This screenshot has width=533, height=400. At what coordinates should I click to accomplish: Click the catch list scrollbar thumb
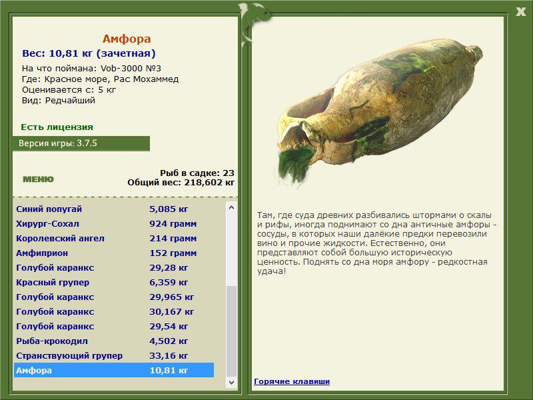click(231, 331)
